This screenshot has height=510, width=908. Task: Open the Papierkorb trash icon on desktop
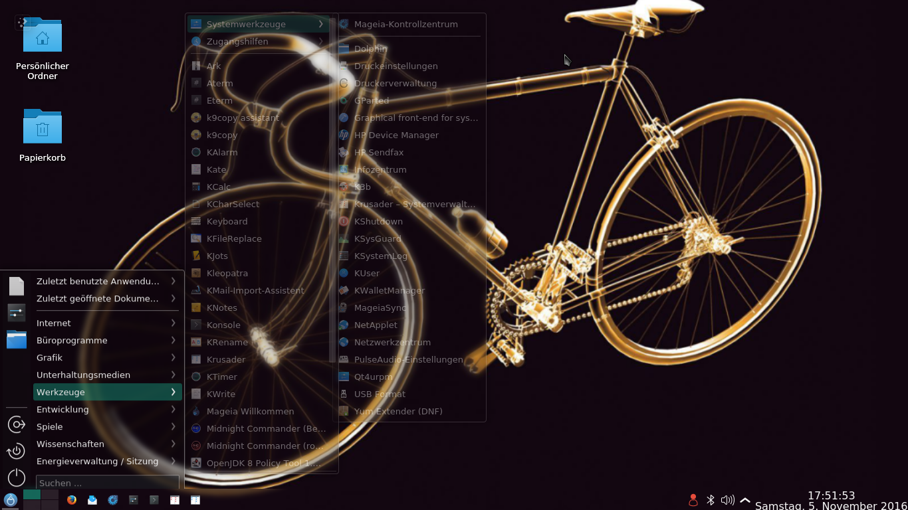point(43,126)
